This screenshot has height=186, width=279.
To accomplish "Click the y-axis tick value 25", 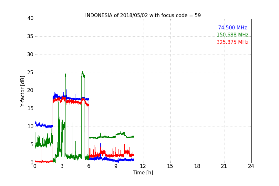I will click(30, 73).
